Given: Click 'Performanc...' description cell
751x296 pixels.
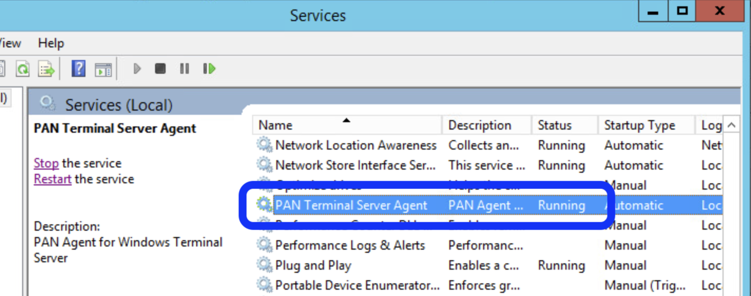Looking at the screenshot, I should pos(486,245).
